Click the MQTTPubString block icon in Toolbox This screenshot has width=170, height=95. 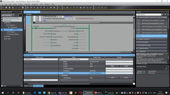point(138,30)
